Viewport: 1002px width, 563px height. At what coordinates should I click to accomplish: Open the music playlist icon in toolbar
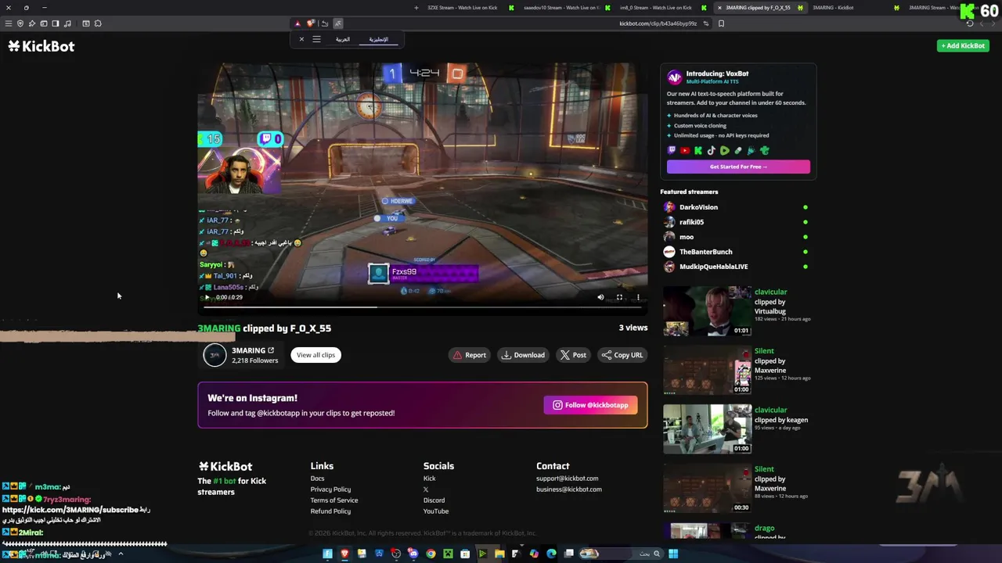(67, 23)
